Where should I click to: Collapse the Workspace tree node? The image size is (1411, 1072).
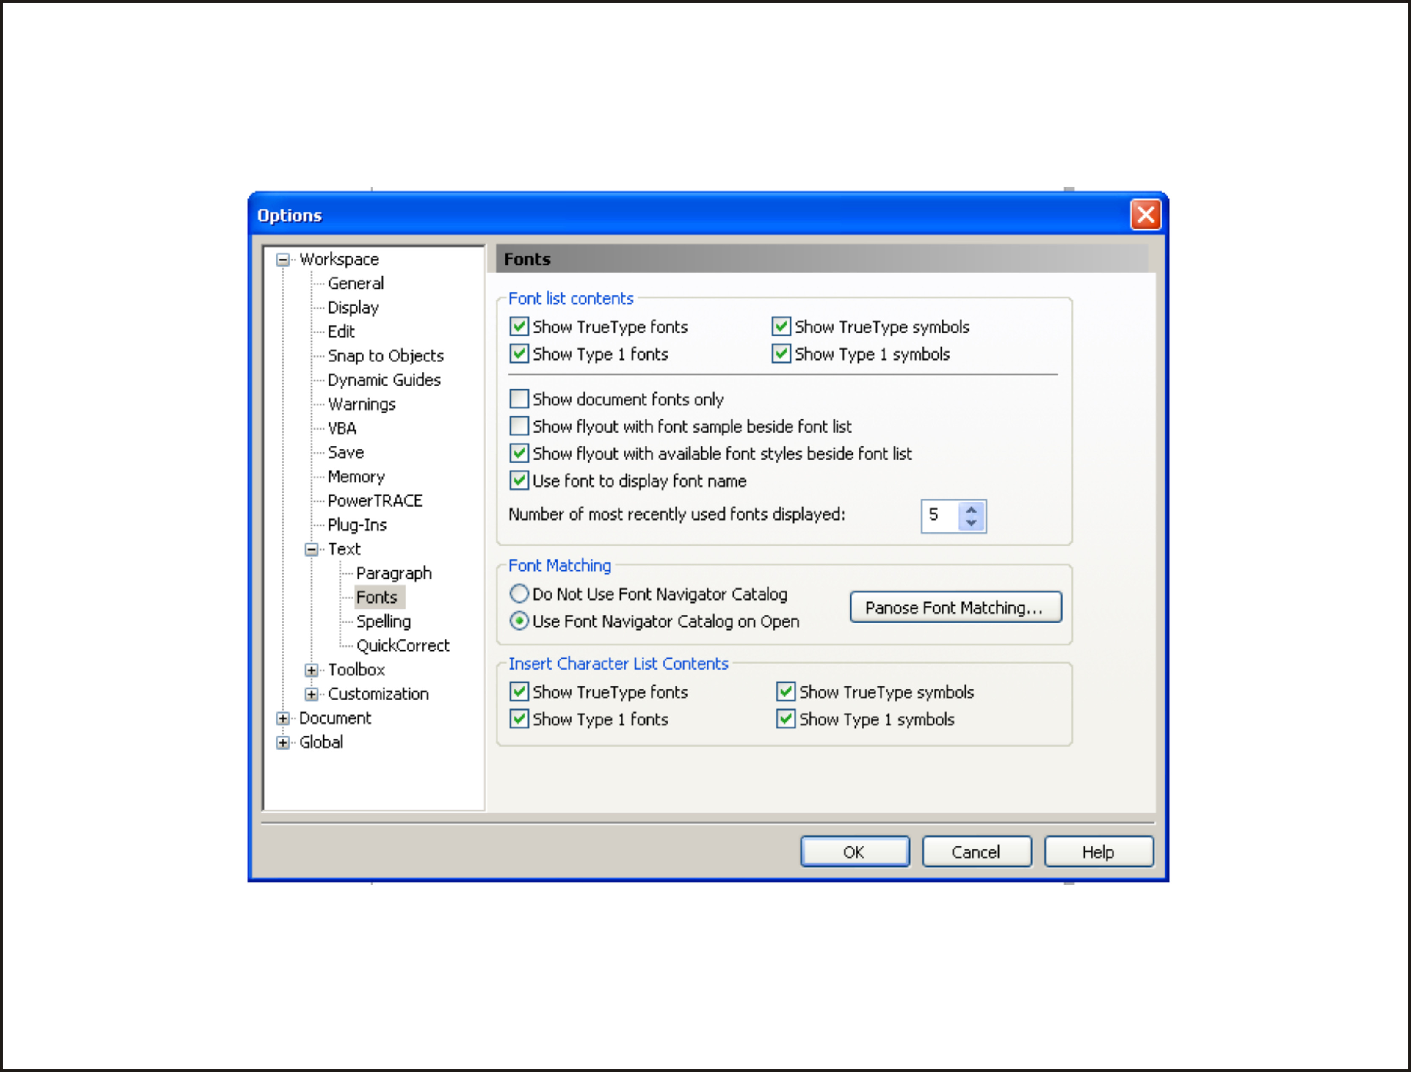point(283,260)
